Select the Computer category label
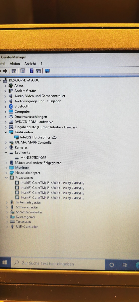Viewport: 139px width, 302px height. click(x=22, y=111)
